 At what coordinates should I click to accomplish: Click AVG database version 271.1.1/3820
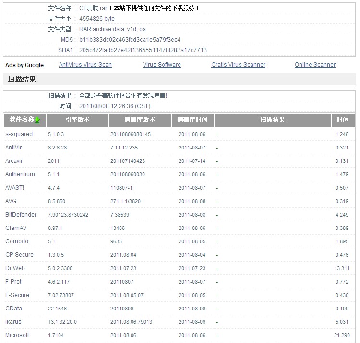click(125, 201)
